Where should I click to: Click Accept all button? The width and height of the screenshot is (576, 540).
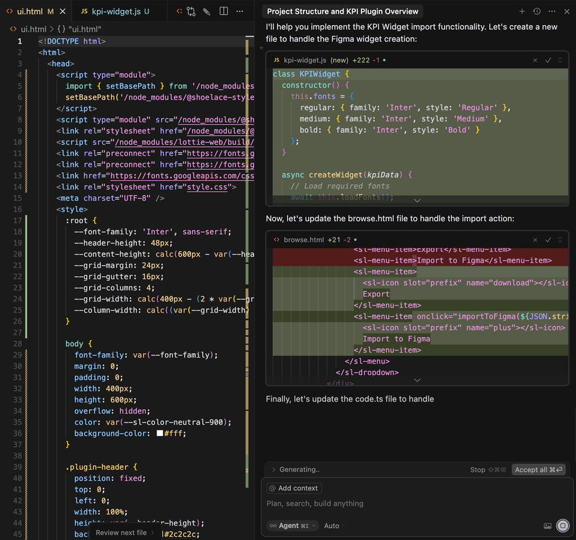click(538, 470)
